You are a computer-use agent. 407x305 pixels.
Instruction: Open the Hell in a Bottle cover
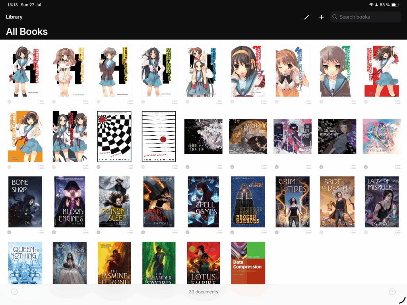203,137
